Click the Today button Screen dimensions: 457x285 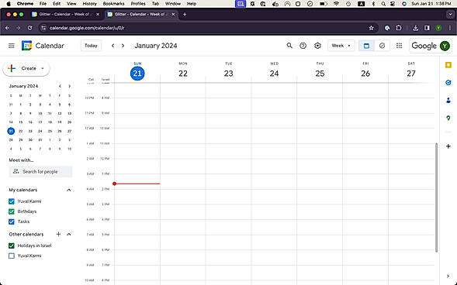coord(91,46)
